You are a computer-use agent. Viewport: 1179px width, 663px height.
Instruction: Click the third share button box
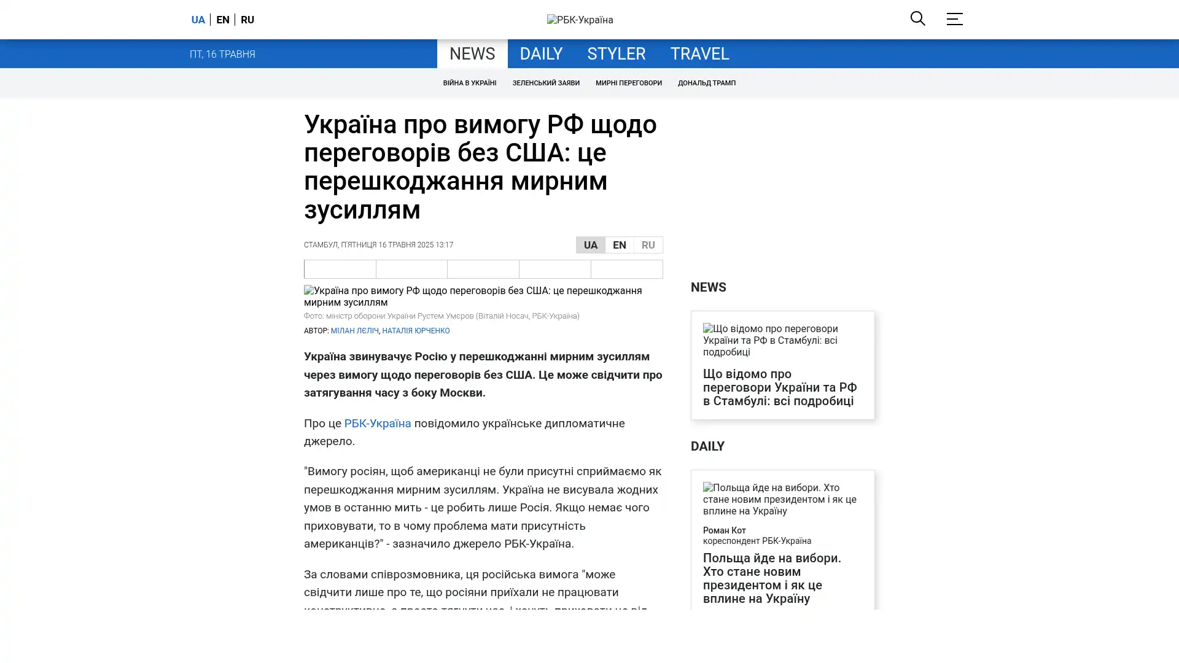483,269
